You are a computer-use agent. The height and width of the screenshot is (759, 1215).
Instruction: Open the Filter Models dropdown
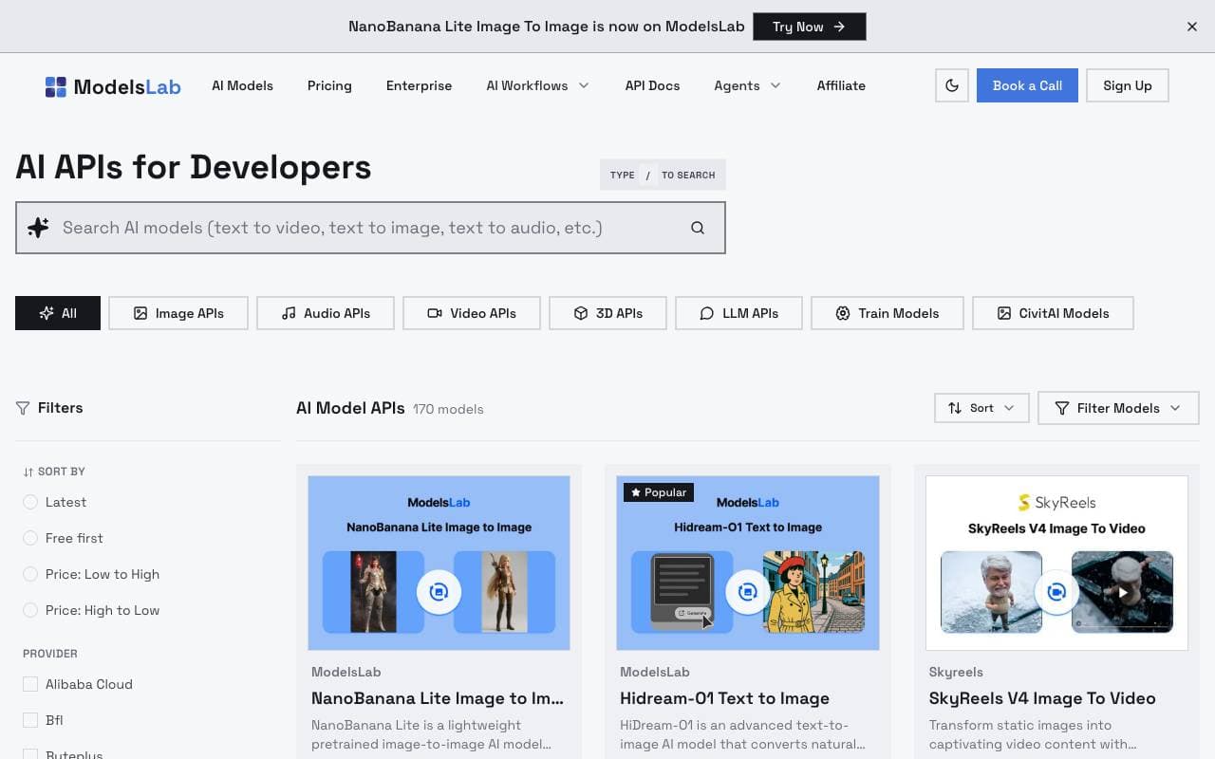click(x=1118, y=408)
